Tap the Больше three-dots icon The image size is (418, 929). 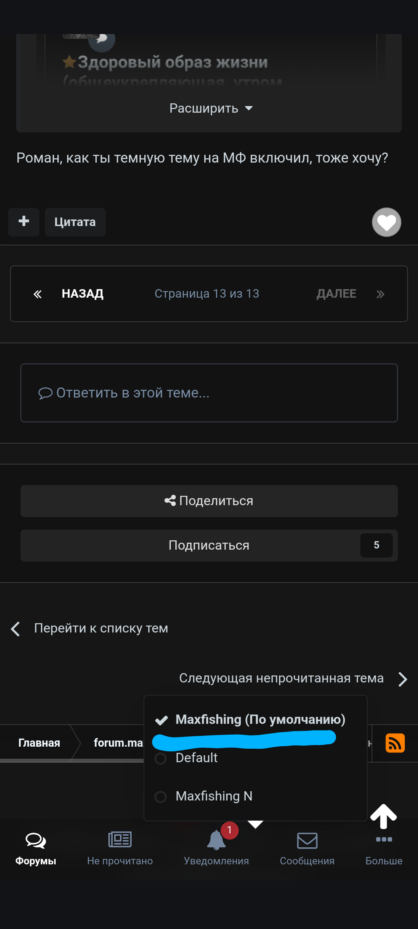[x=384, y=840]
